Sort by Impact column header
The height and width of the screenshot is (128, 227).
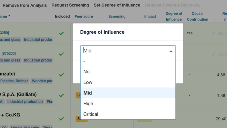[x=150, y=16]
